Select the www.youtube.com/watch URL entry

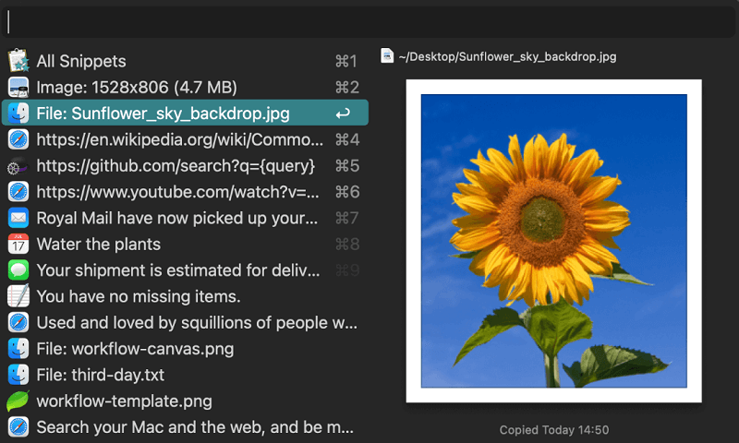pyautogui.click(x=177, y=192)
